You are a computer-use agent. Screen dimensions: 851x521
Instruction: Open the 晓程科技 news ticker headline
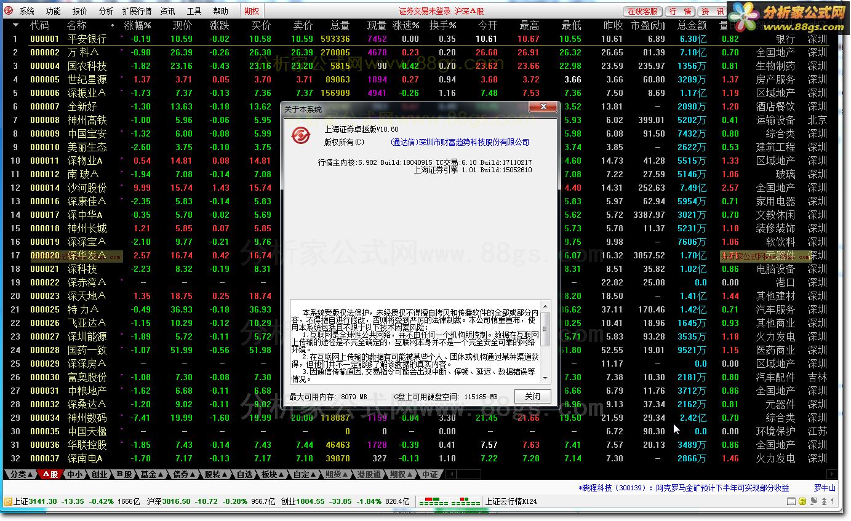(684, 488)
